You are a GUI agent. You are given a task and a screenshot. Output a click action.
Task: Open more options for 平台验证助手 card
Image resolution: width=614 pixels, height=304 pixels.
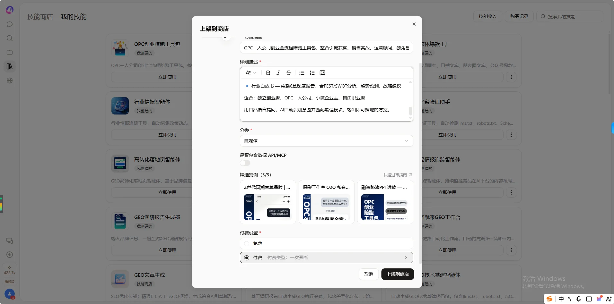[x=511, y=135]
